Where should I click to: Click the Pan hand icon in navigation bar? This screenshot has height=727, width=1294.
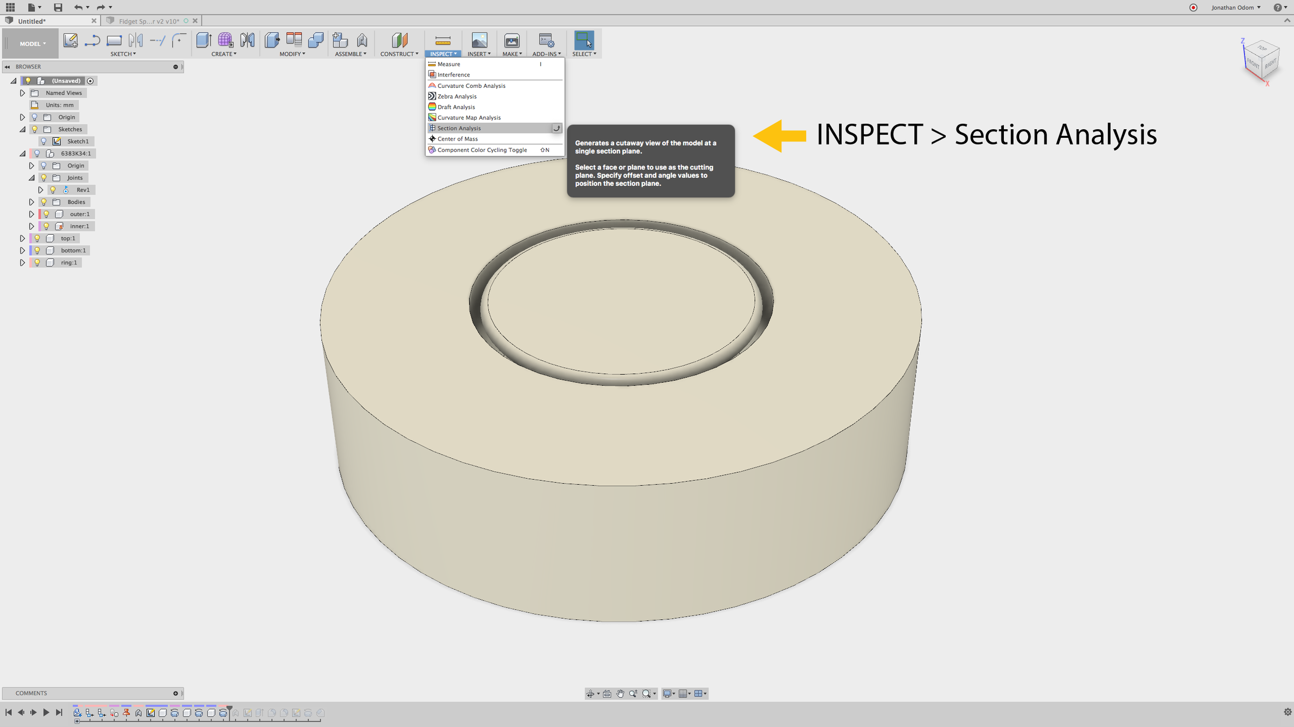pyautogui.click(x=620, y=694)
